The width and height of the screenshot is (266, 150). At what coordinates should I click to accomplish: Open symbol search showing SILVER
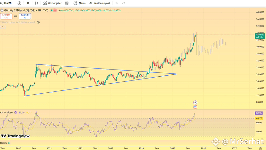tap(6, 3)
